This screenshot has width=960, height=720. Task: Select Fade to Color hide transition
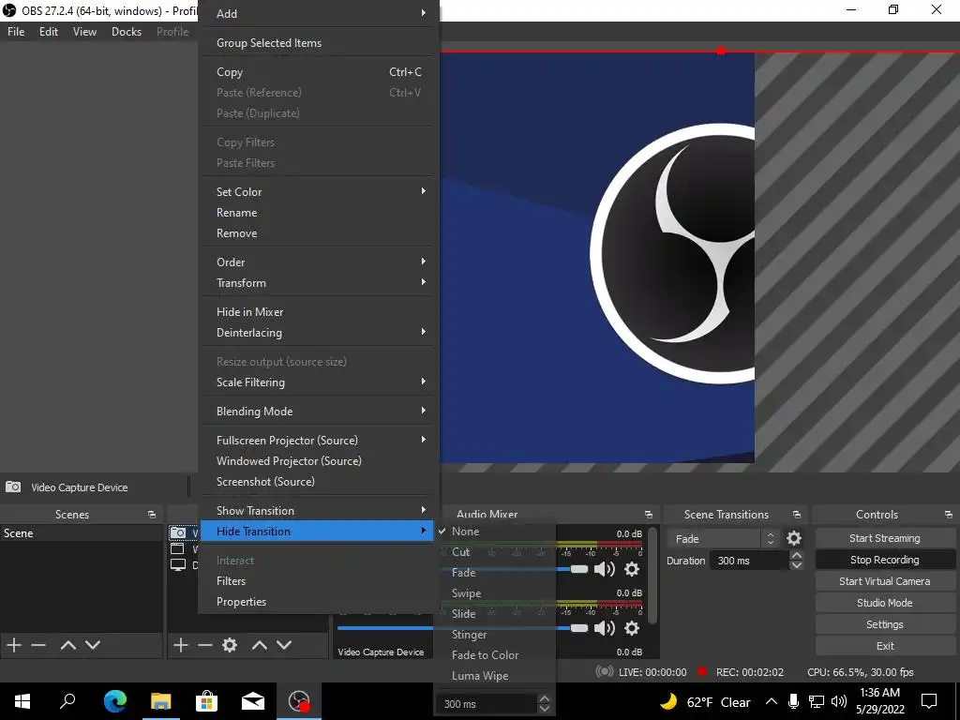pyautogui.click(x=495, y=655)
